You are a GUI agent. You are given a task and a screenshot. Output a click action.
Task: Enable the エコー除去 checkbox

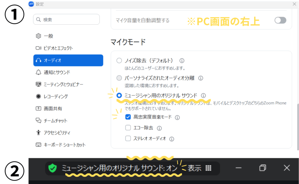point(128,128)
